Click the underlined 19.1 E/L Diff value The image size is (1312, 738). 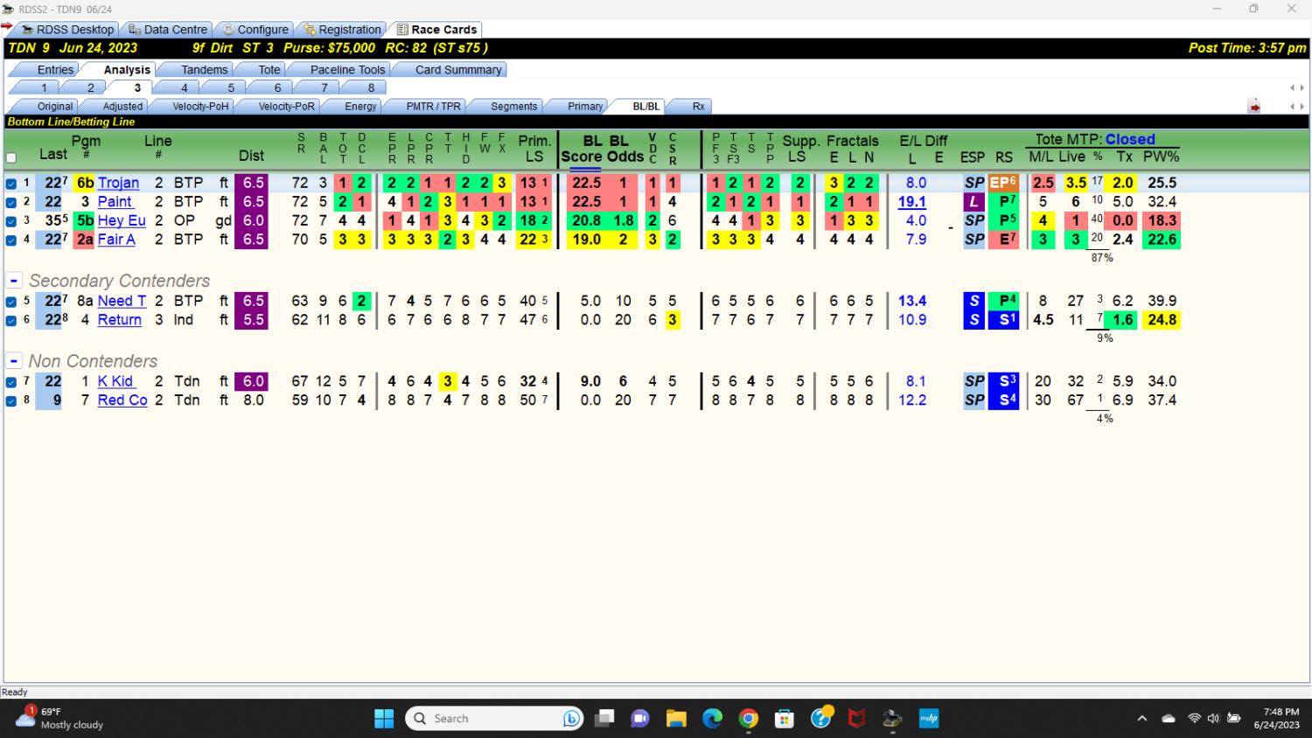point(911,202)
